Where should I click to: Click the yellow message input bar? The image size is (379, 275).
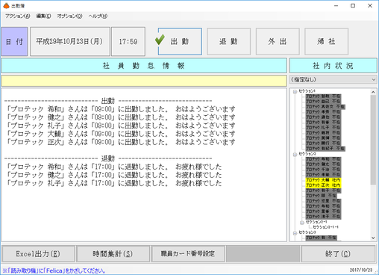click(x=144, y=81)
